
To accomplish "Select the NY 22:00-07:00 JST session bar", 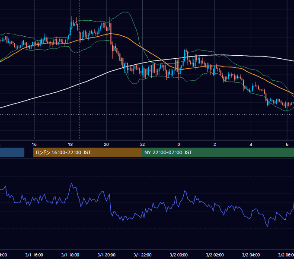I will click(217, 152).
